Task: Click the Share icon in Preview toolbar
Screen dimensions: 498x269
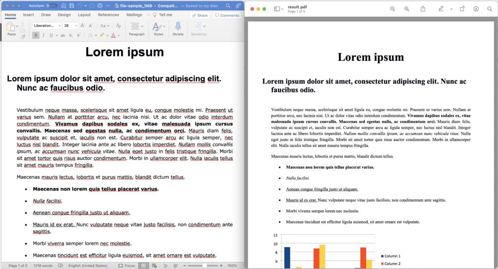Action: [423, 9]
